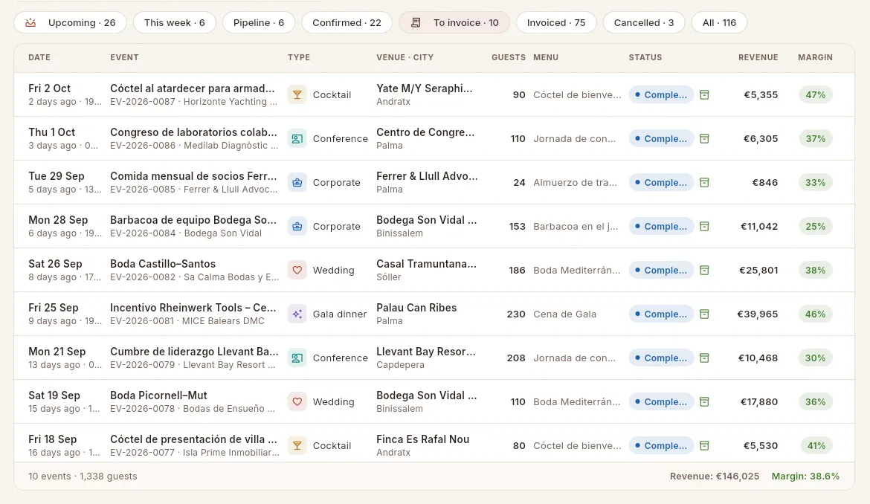Click the archive icon in the EV-2026-0079 row
Screen dimensions: 870x504
[x=704, y=358]
